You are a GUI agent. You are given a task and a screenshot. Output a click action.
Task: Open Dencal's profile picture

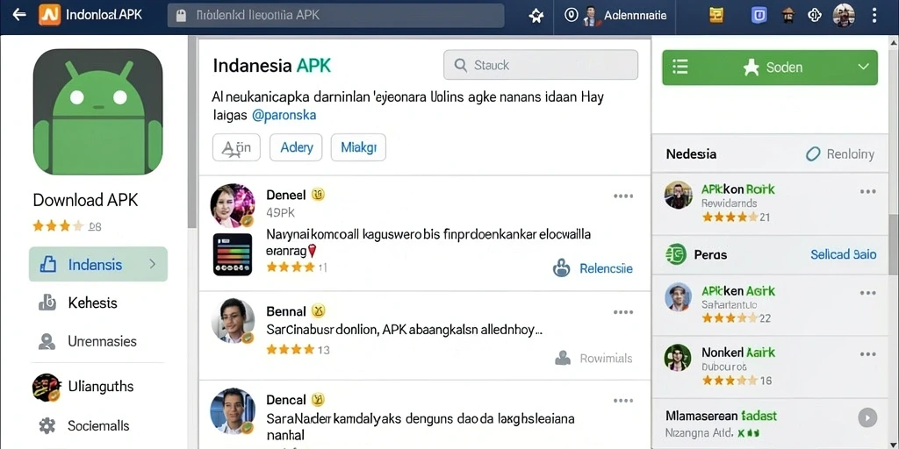(x=232, y=410)
